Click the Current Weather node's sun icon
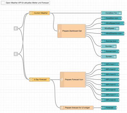 coord(31,13)
